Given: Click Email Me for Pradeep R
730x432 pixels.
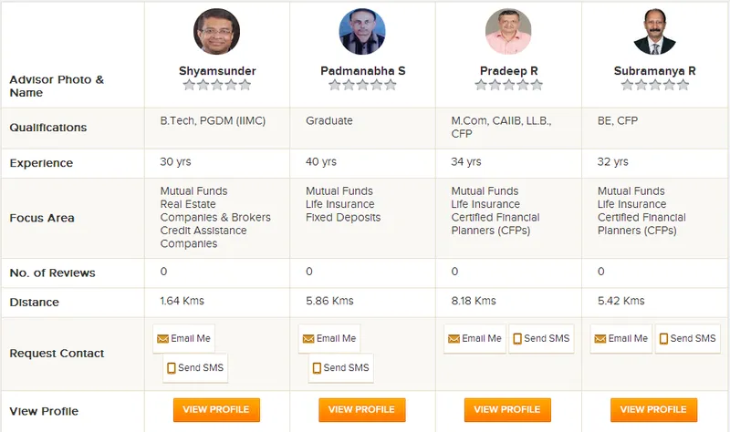Looking at the screenshot, I should 474,338.
